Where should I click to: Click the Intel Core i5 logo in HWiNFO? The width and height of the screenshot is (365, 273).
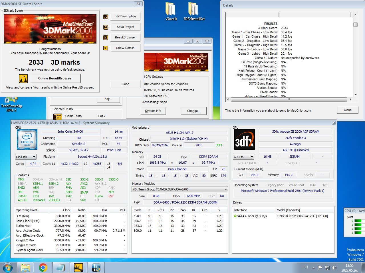[27, 139]
